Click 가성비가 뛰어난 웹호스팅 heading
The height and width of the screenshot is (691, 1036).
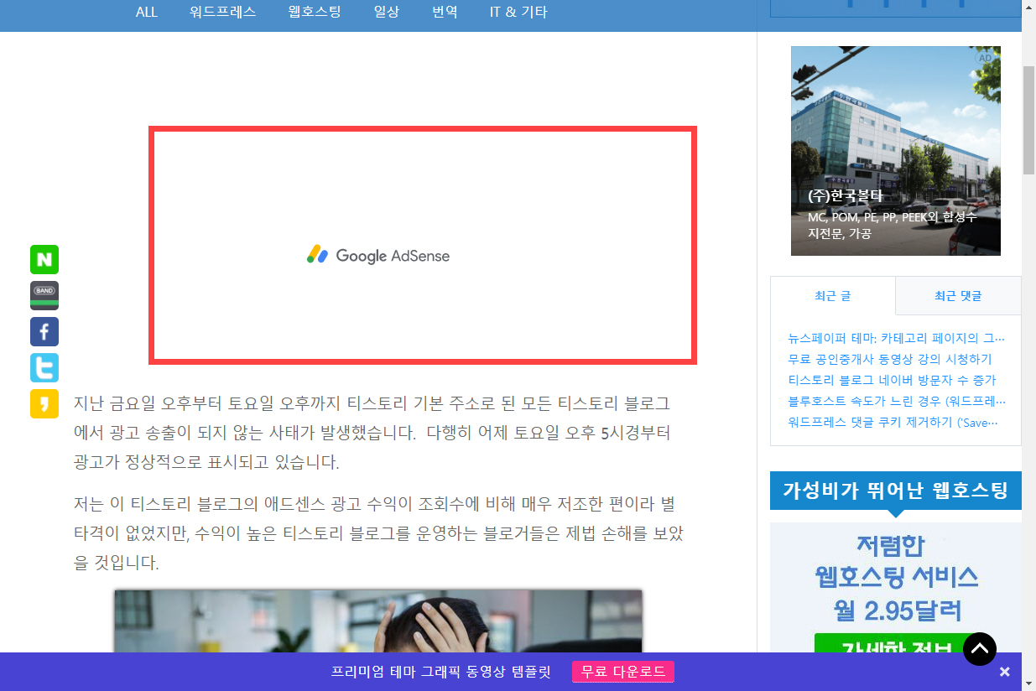[x=896, y=491]
